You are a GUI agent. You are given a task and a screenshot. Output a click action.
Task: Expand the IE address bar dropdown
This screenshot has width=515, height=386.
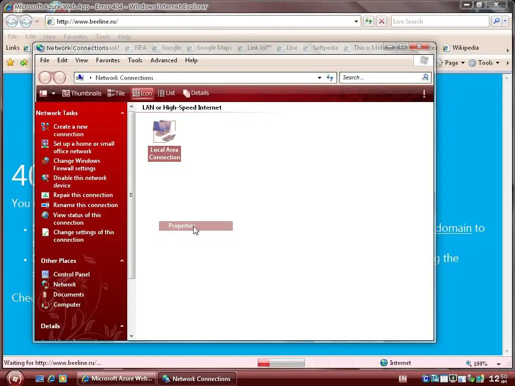356,22
